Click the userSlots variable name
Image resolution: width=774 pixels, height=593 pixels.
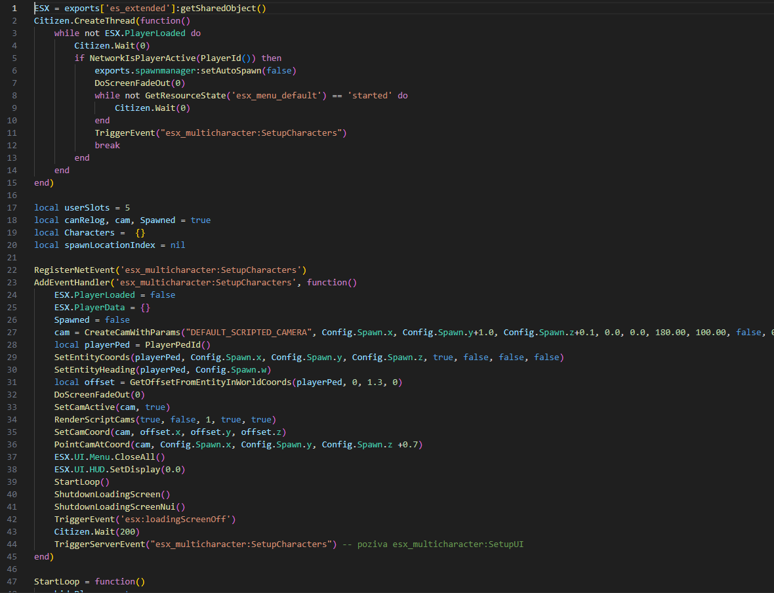tap(87, 208)
